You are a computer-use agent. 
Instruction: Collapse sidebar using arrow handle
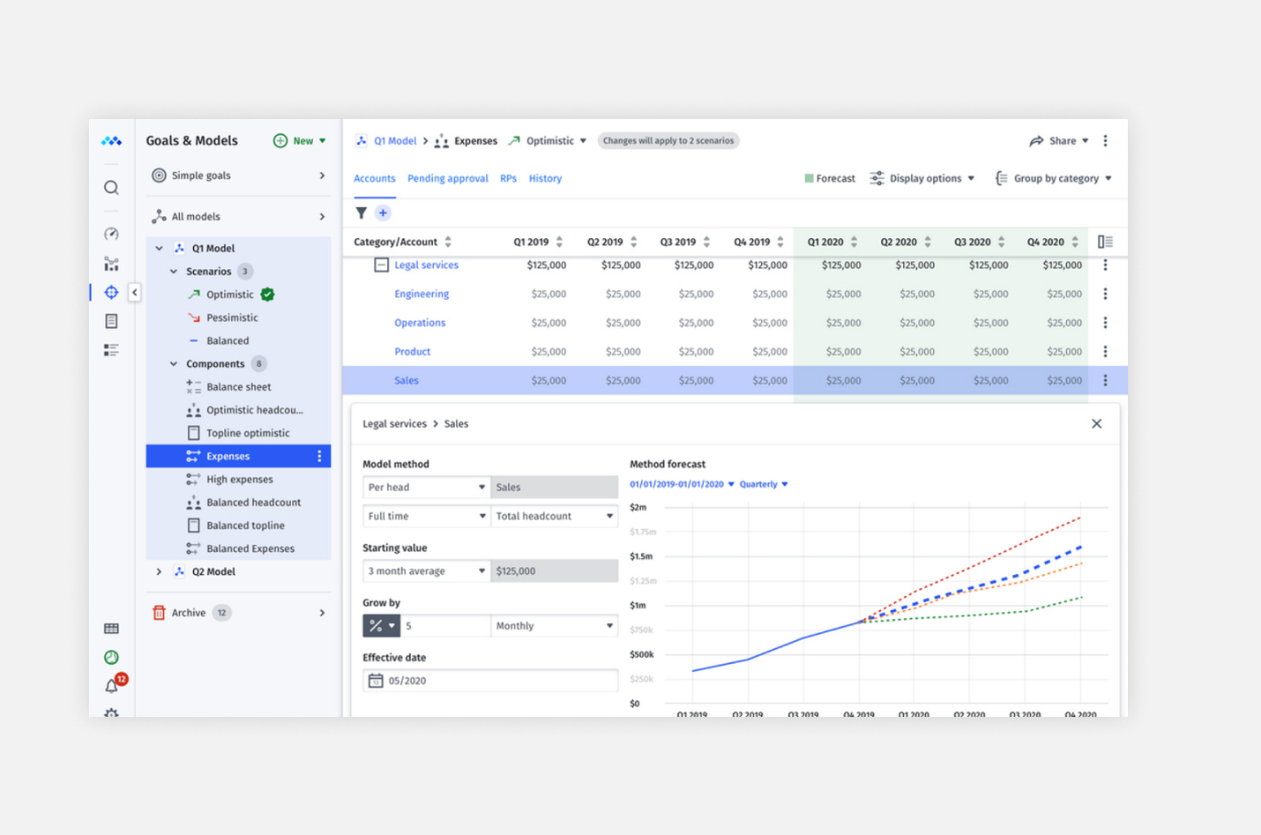(135, 292)
